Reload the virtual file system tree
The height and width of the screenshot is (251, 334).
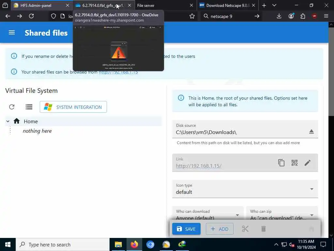click(12, 107)
